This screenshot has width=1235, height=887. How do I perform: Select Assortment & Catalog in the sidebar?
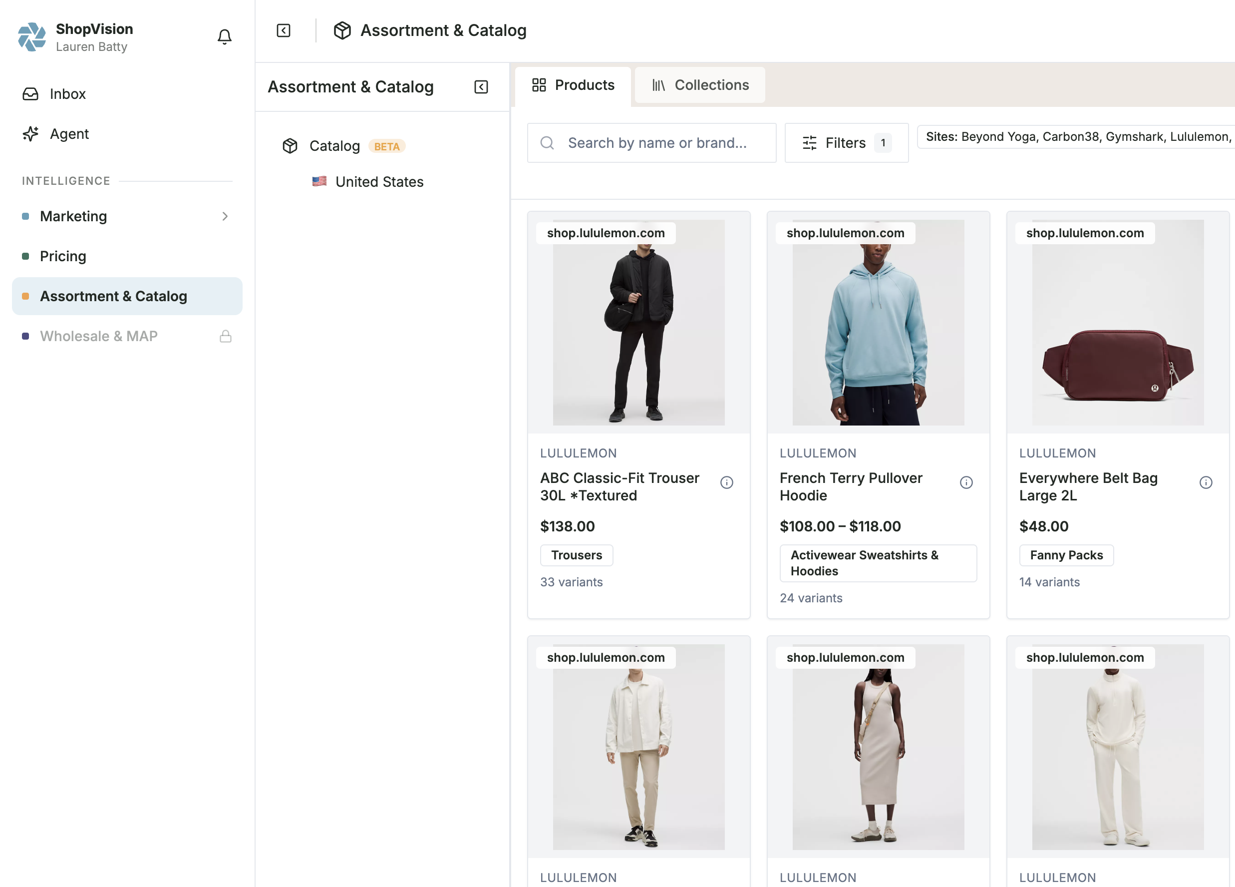pyautogui.click(x=127, y=296)
